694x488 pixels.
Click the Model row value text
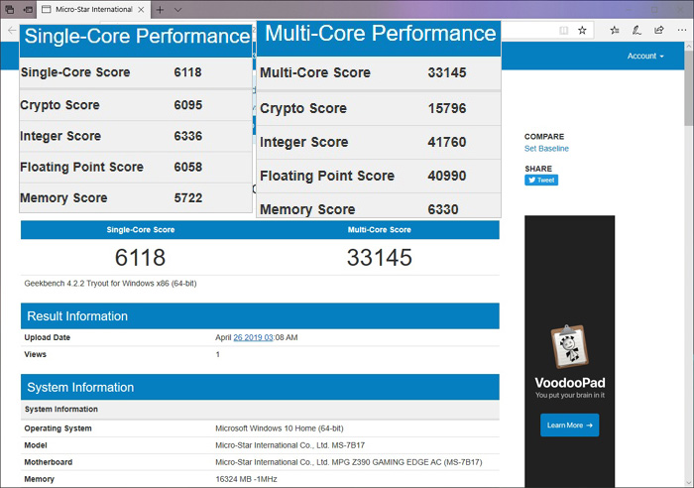pos(289,445)
